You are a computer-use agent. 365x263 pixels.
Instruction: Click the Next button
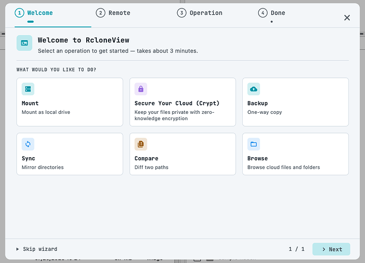(331, 249)
